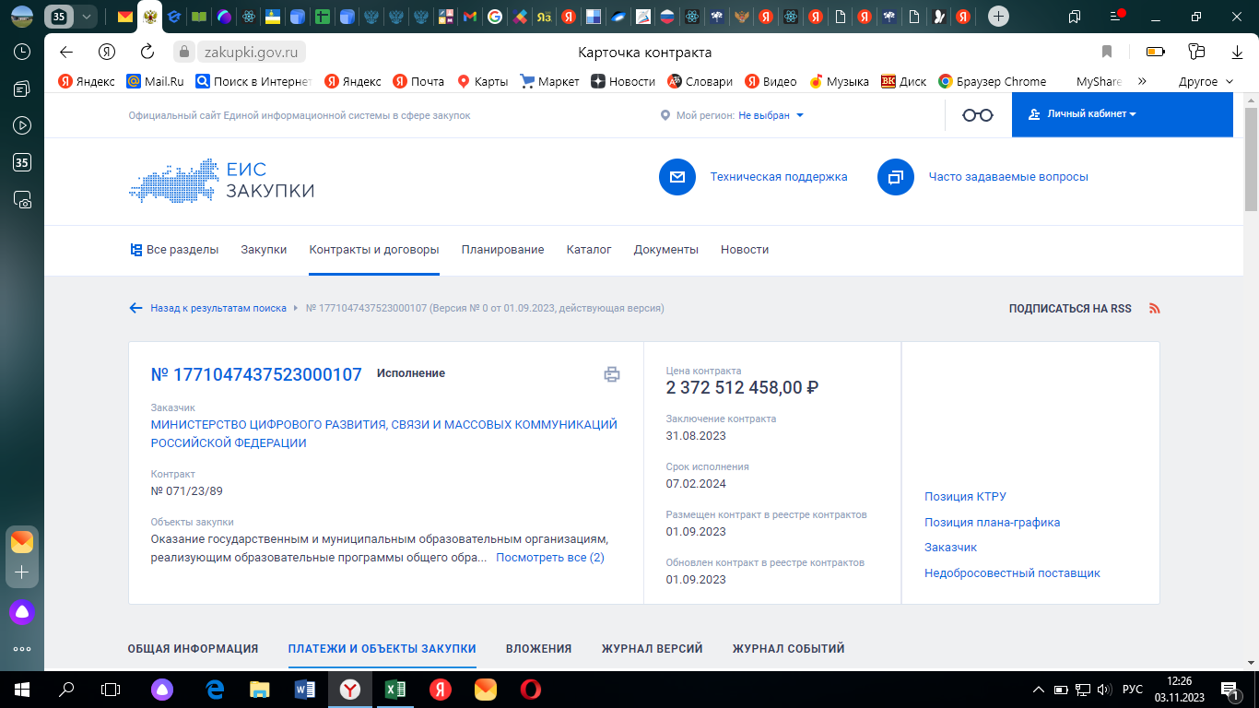This screenshot has width=1259, height=708.
Task: Open the Планирование menu item
Action: click(x=503, y=250)
